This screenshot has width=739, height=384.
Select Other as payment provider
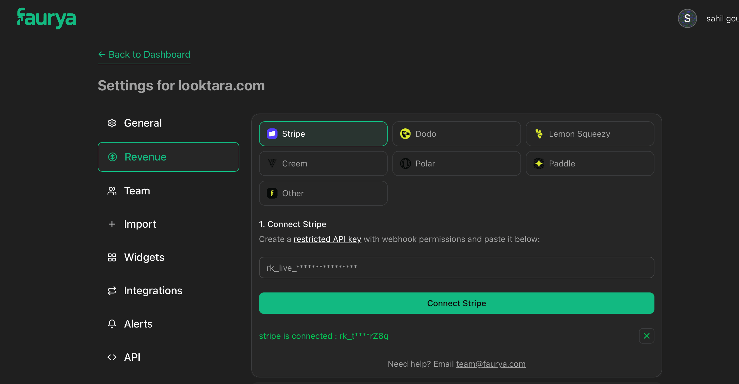point(323,193)
